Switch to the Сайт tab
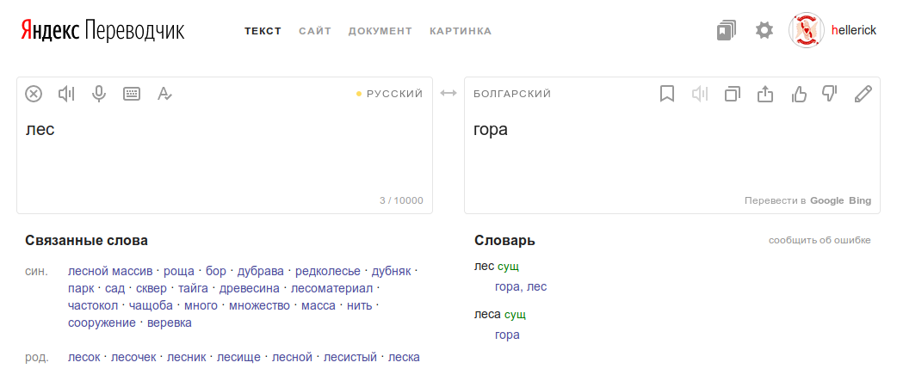Viewport: 897px width, 381px height. click(x=314, y=31)
